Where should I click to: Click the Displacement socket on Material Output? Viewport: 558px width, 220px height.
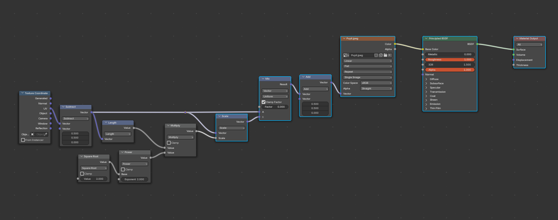click(x=513, y=60)
